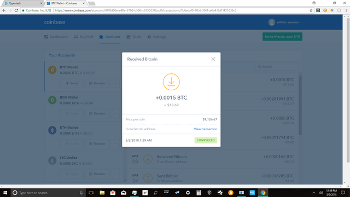
Task: Click the +0.0025 BTC transaction amount
Action: point(282,118)
